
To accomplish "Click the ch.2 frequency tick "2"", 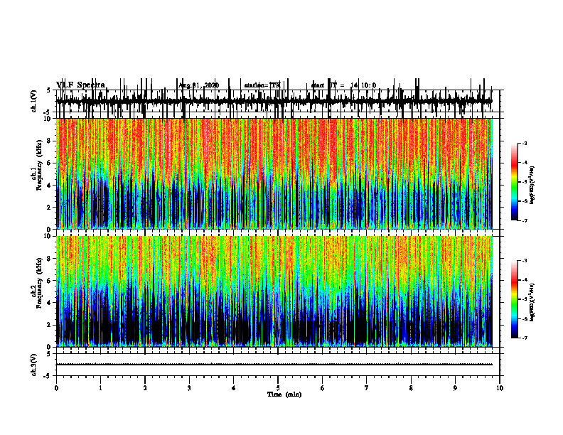I will point(50,325).
